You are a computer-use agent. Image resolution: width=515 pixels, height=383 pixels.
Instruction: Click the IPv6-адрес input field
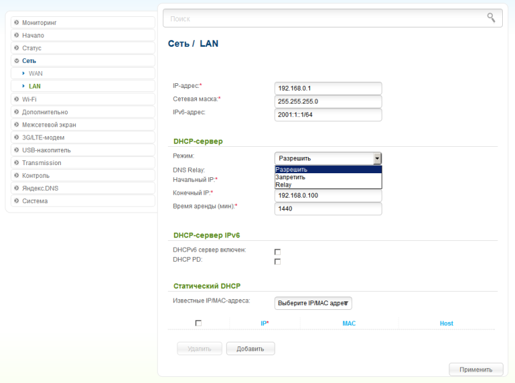click(328, 114)
